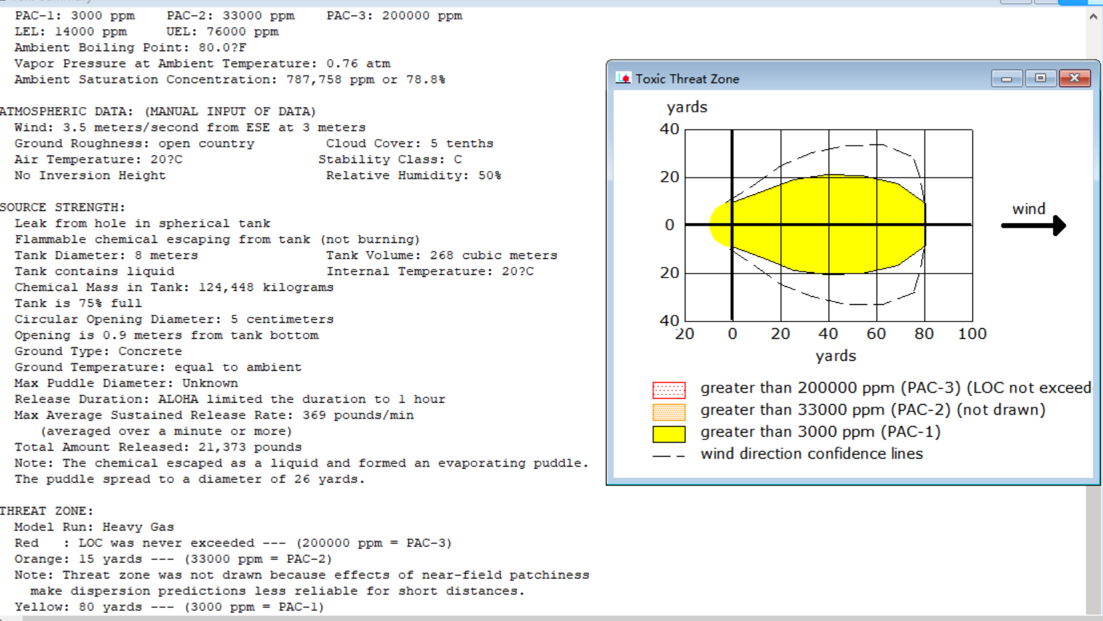Click 'Max Average Sustained Release Rate' line
This screenshot has width=1103, height=621.
pyautogui.click(x=214, y=415)
